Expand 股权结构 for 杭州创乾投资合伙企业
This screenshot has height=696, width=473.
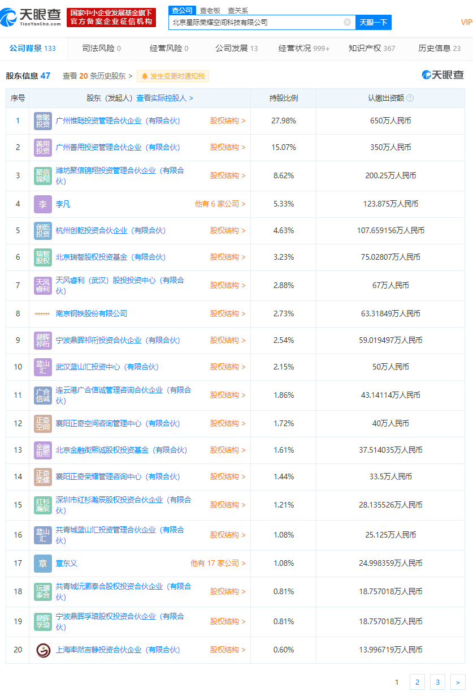point(228,230)
